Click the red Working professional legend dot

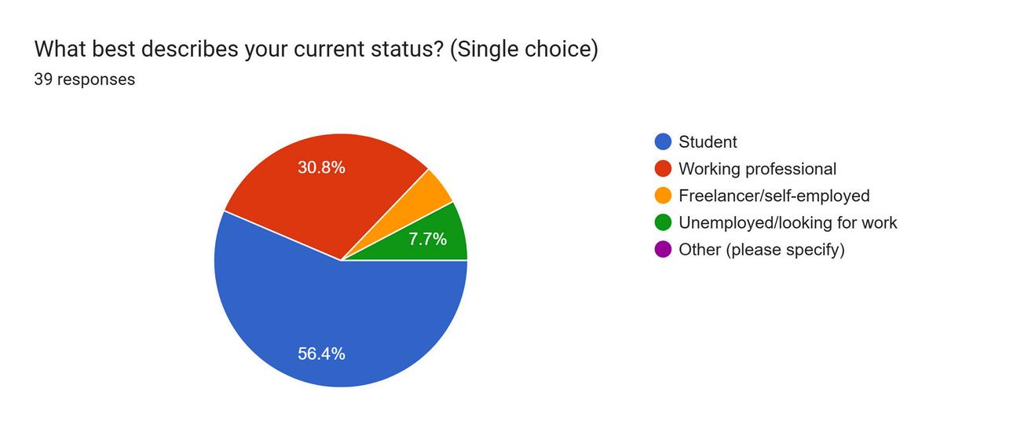664,169
